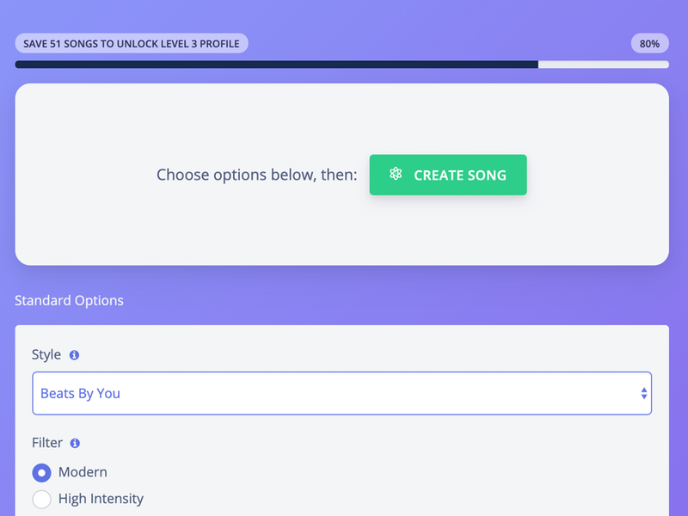Click the filled part of progress bar
This screenshot has width=688, height=516.
(x=276, y=64)
